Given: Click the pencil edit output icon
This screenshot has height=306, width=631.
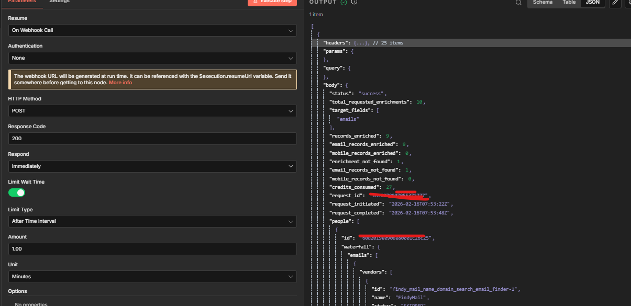Looking at the screenshot, I should pos(615,3).
